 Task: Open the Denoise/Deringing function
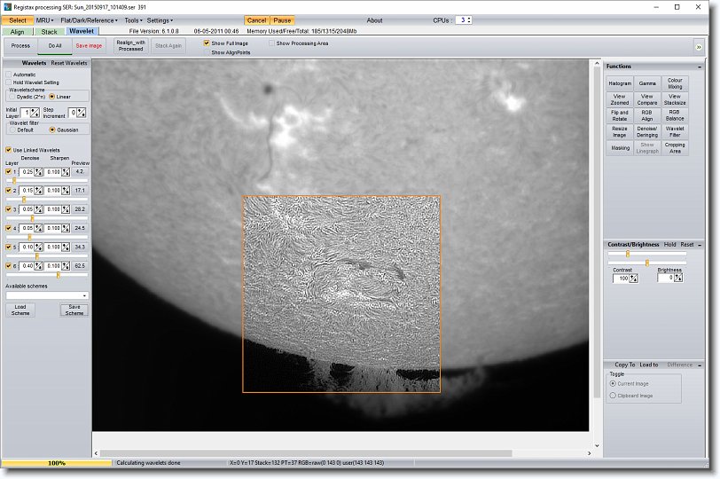pyautogui.click(x=647, y=132)
